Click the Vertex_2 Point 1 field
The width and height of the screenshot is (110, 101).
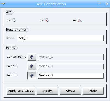click(x=71, y=66)
